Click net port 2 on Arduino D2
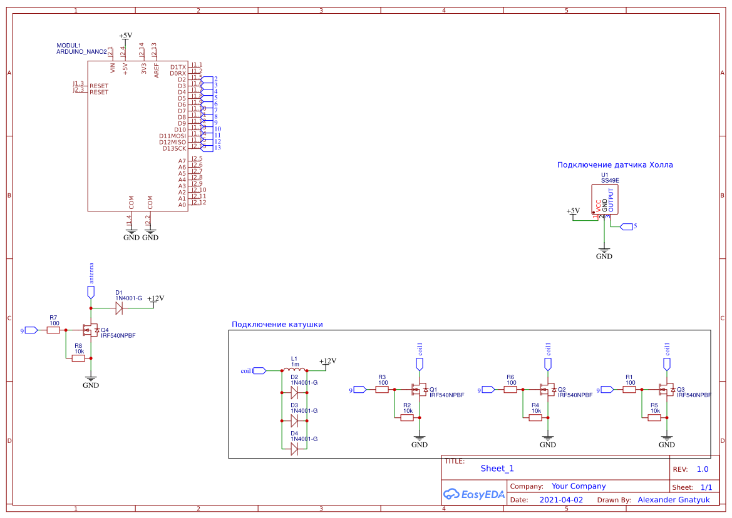 207,79
